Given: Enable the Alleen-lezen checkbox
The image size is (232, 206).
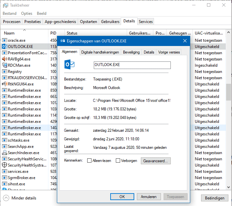Looking at the screenshot, I should (x=89, y=161).
